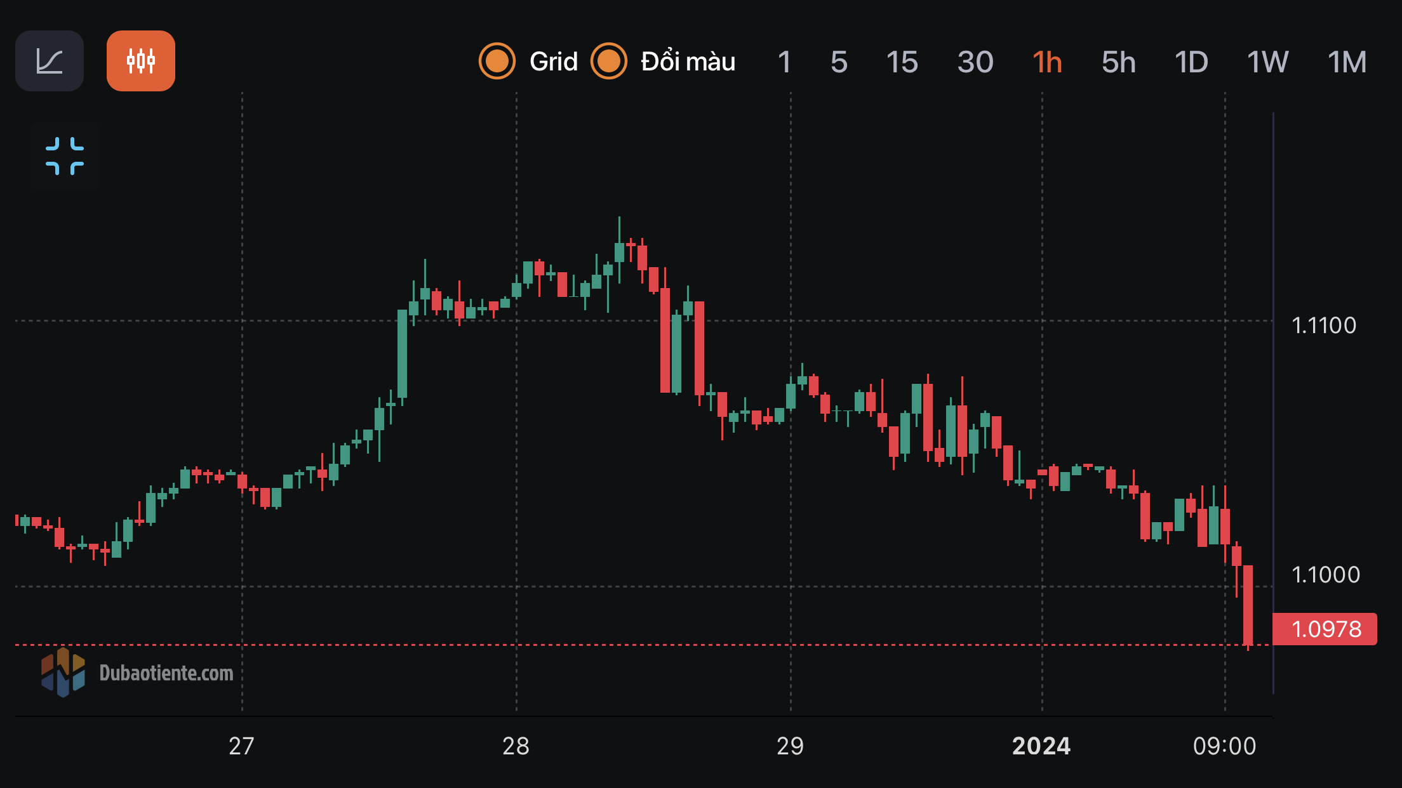Click the date label 28

coord(516,746)
